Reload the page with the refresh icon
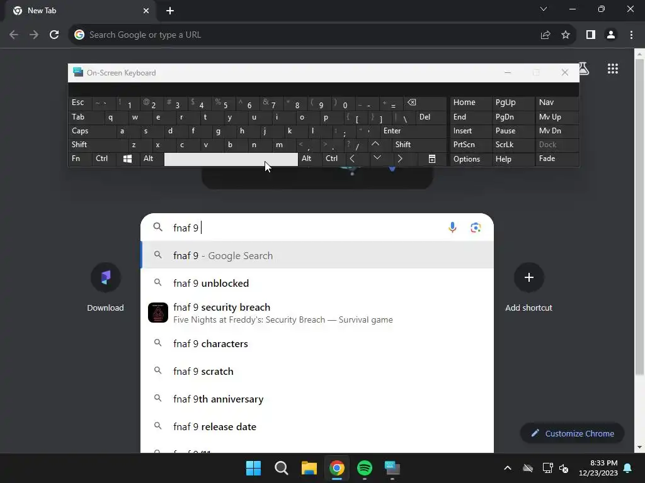 (54, 35)
